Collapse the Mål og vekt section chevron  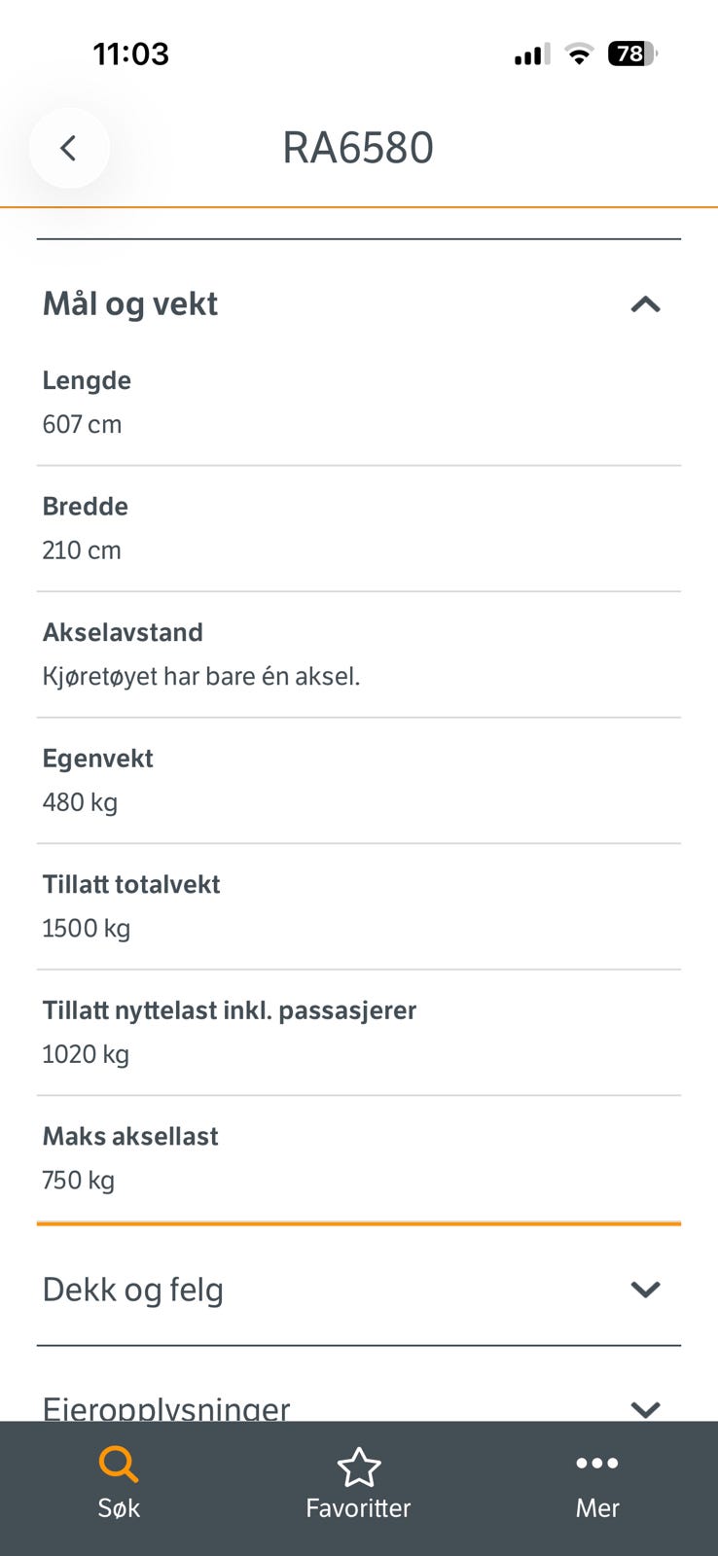646,304
